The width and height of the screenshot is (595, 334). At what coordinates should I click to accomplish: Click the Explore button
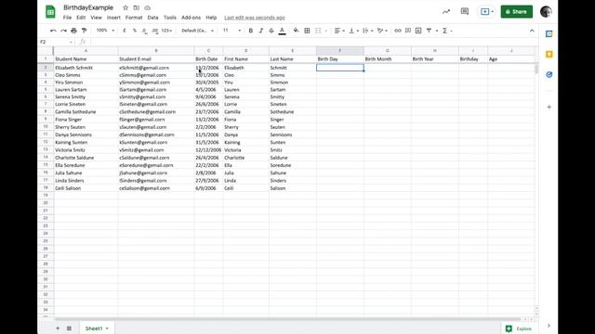coord(519,328)
